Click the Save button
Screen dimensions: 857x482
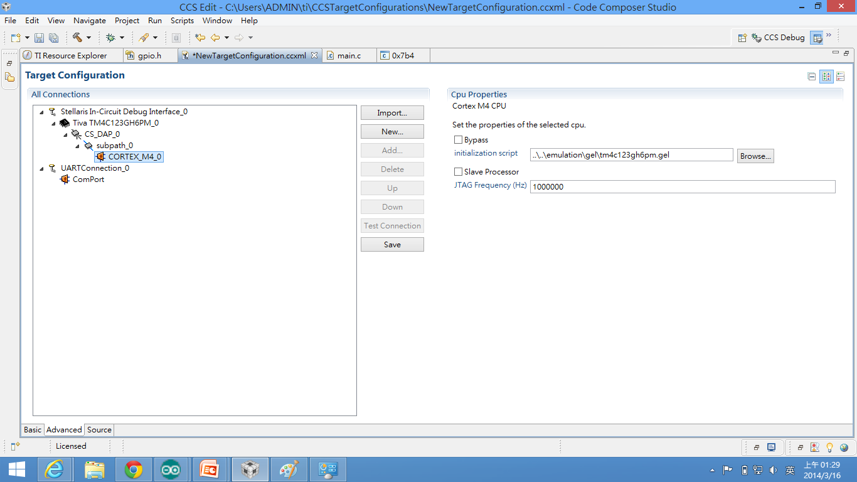point(392,245)
